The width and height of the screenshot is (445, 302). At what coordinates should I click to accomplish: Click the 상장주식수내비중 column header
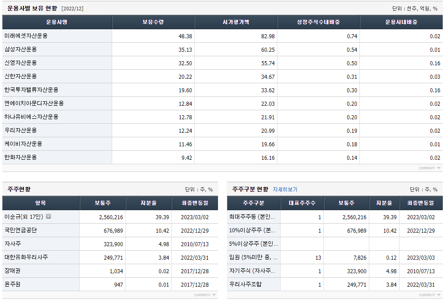318,22
